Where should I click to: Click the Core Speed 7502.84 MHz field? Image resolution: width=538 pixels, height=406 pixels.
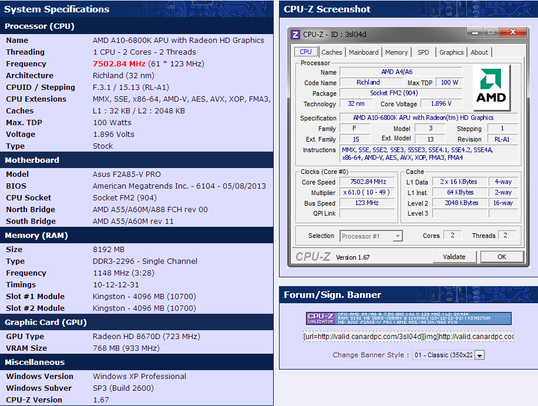[x=368, y=182]
